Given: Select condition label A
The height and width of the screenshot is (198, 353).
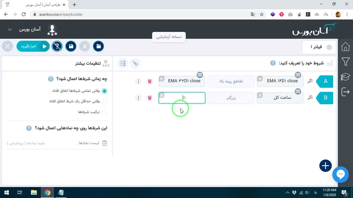Looking at the screenshot, I should pyautogui.click(x=325, y=81).
